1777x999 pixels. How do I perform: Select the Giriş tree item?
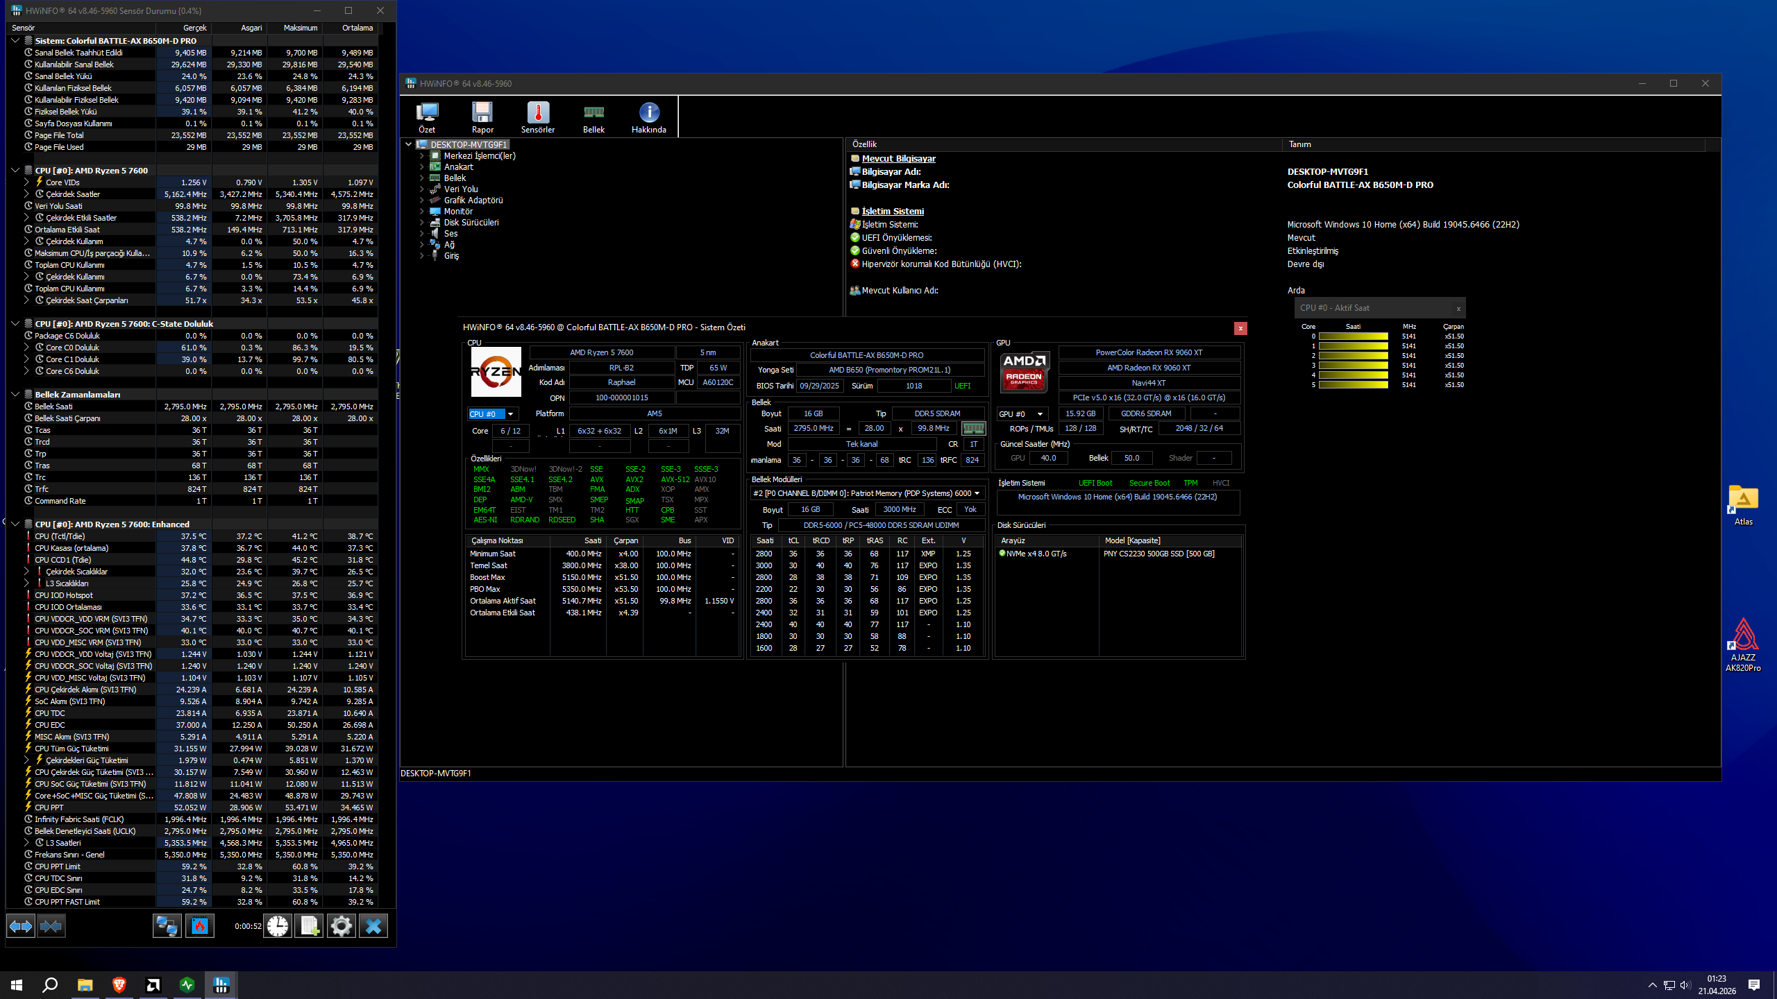[x=451, y=256]
